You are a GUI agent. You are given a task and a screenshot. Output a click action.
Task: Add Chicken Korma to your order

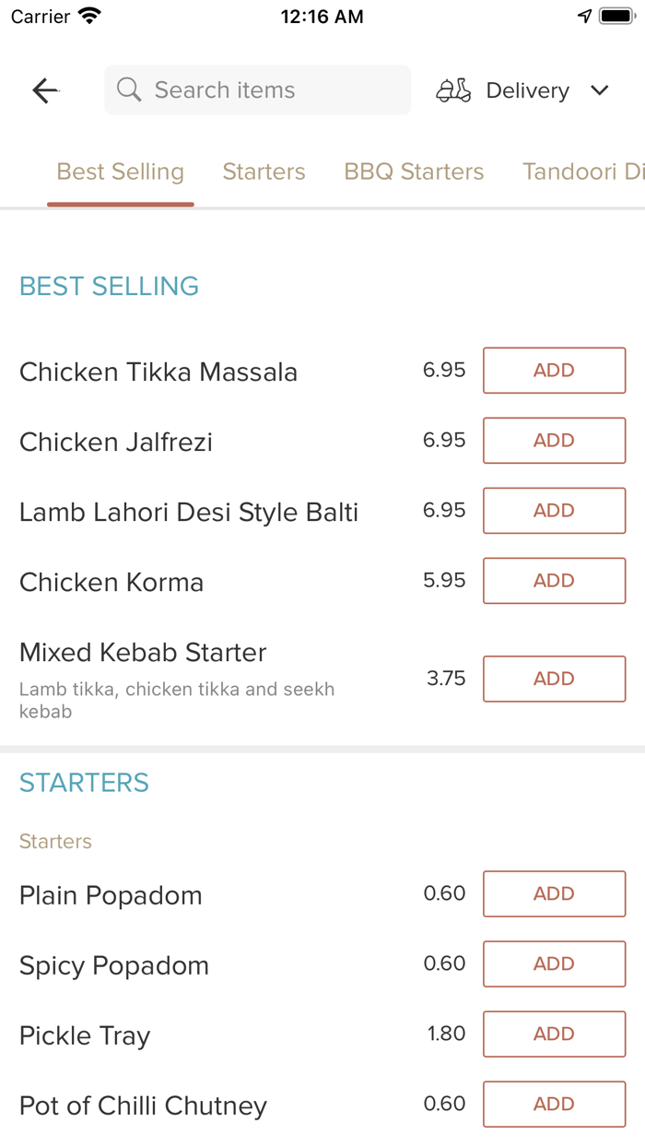(x=554, y=580)
